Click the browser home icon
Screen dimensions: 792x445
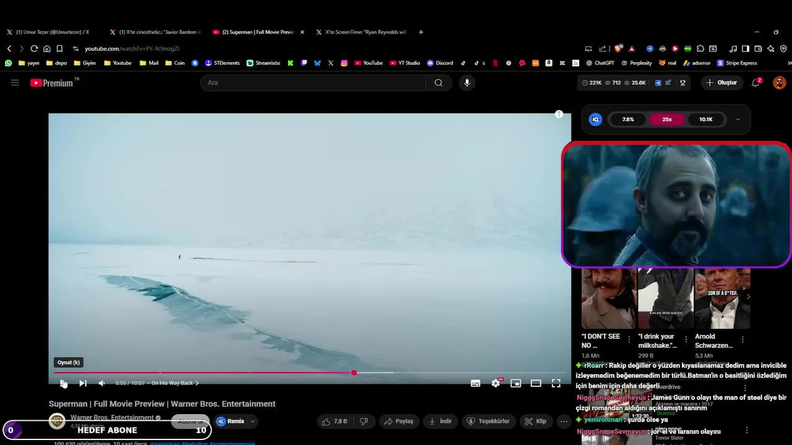[47, 49]
